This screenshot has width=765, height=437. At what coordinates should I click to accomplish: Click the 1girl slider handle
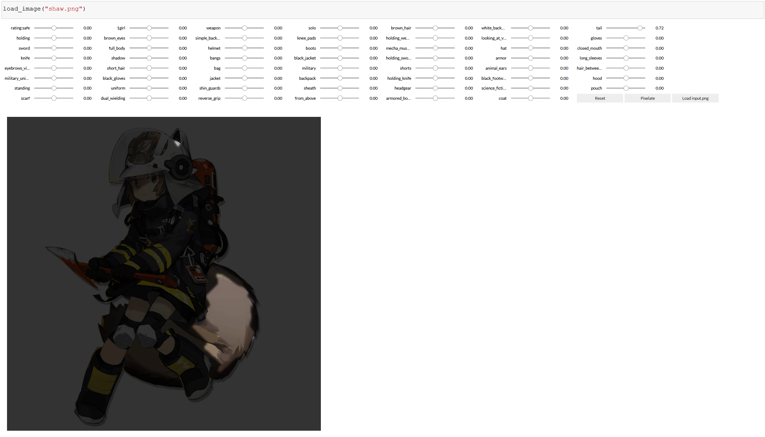click(149, 28)
